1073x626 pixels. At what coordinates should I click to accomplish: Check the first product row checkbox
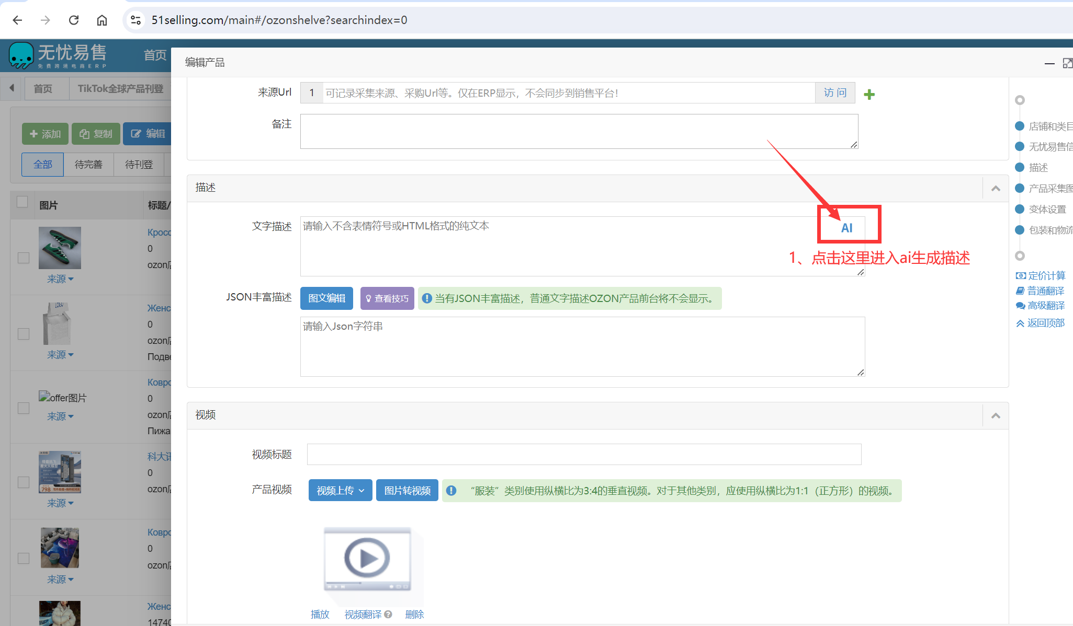pyautogui.click(x=24, y=258)
